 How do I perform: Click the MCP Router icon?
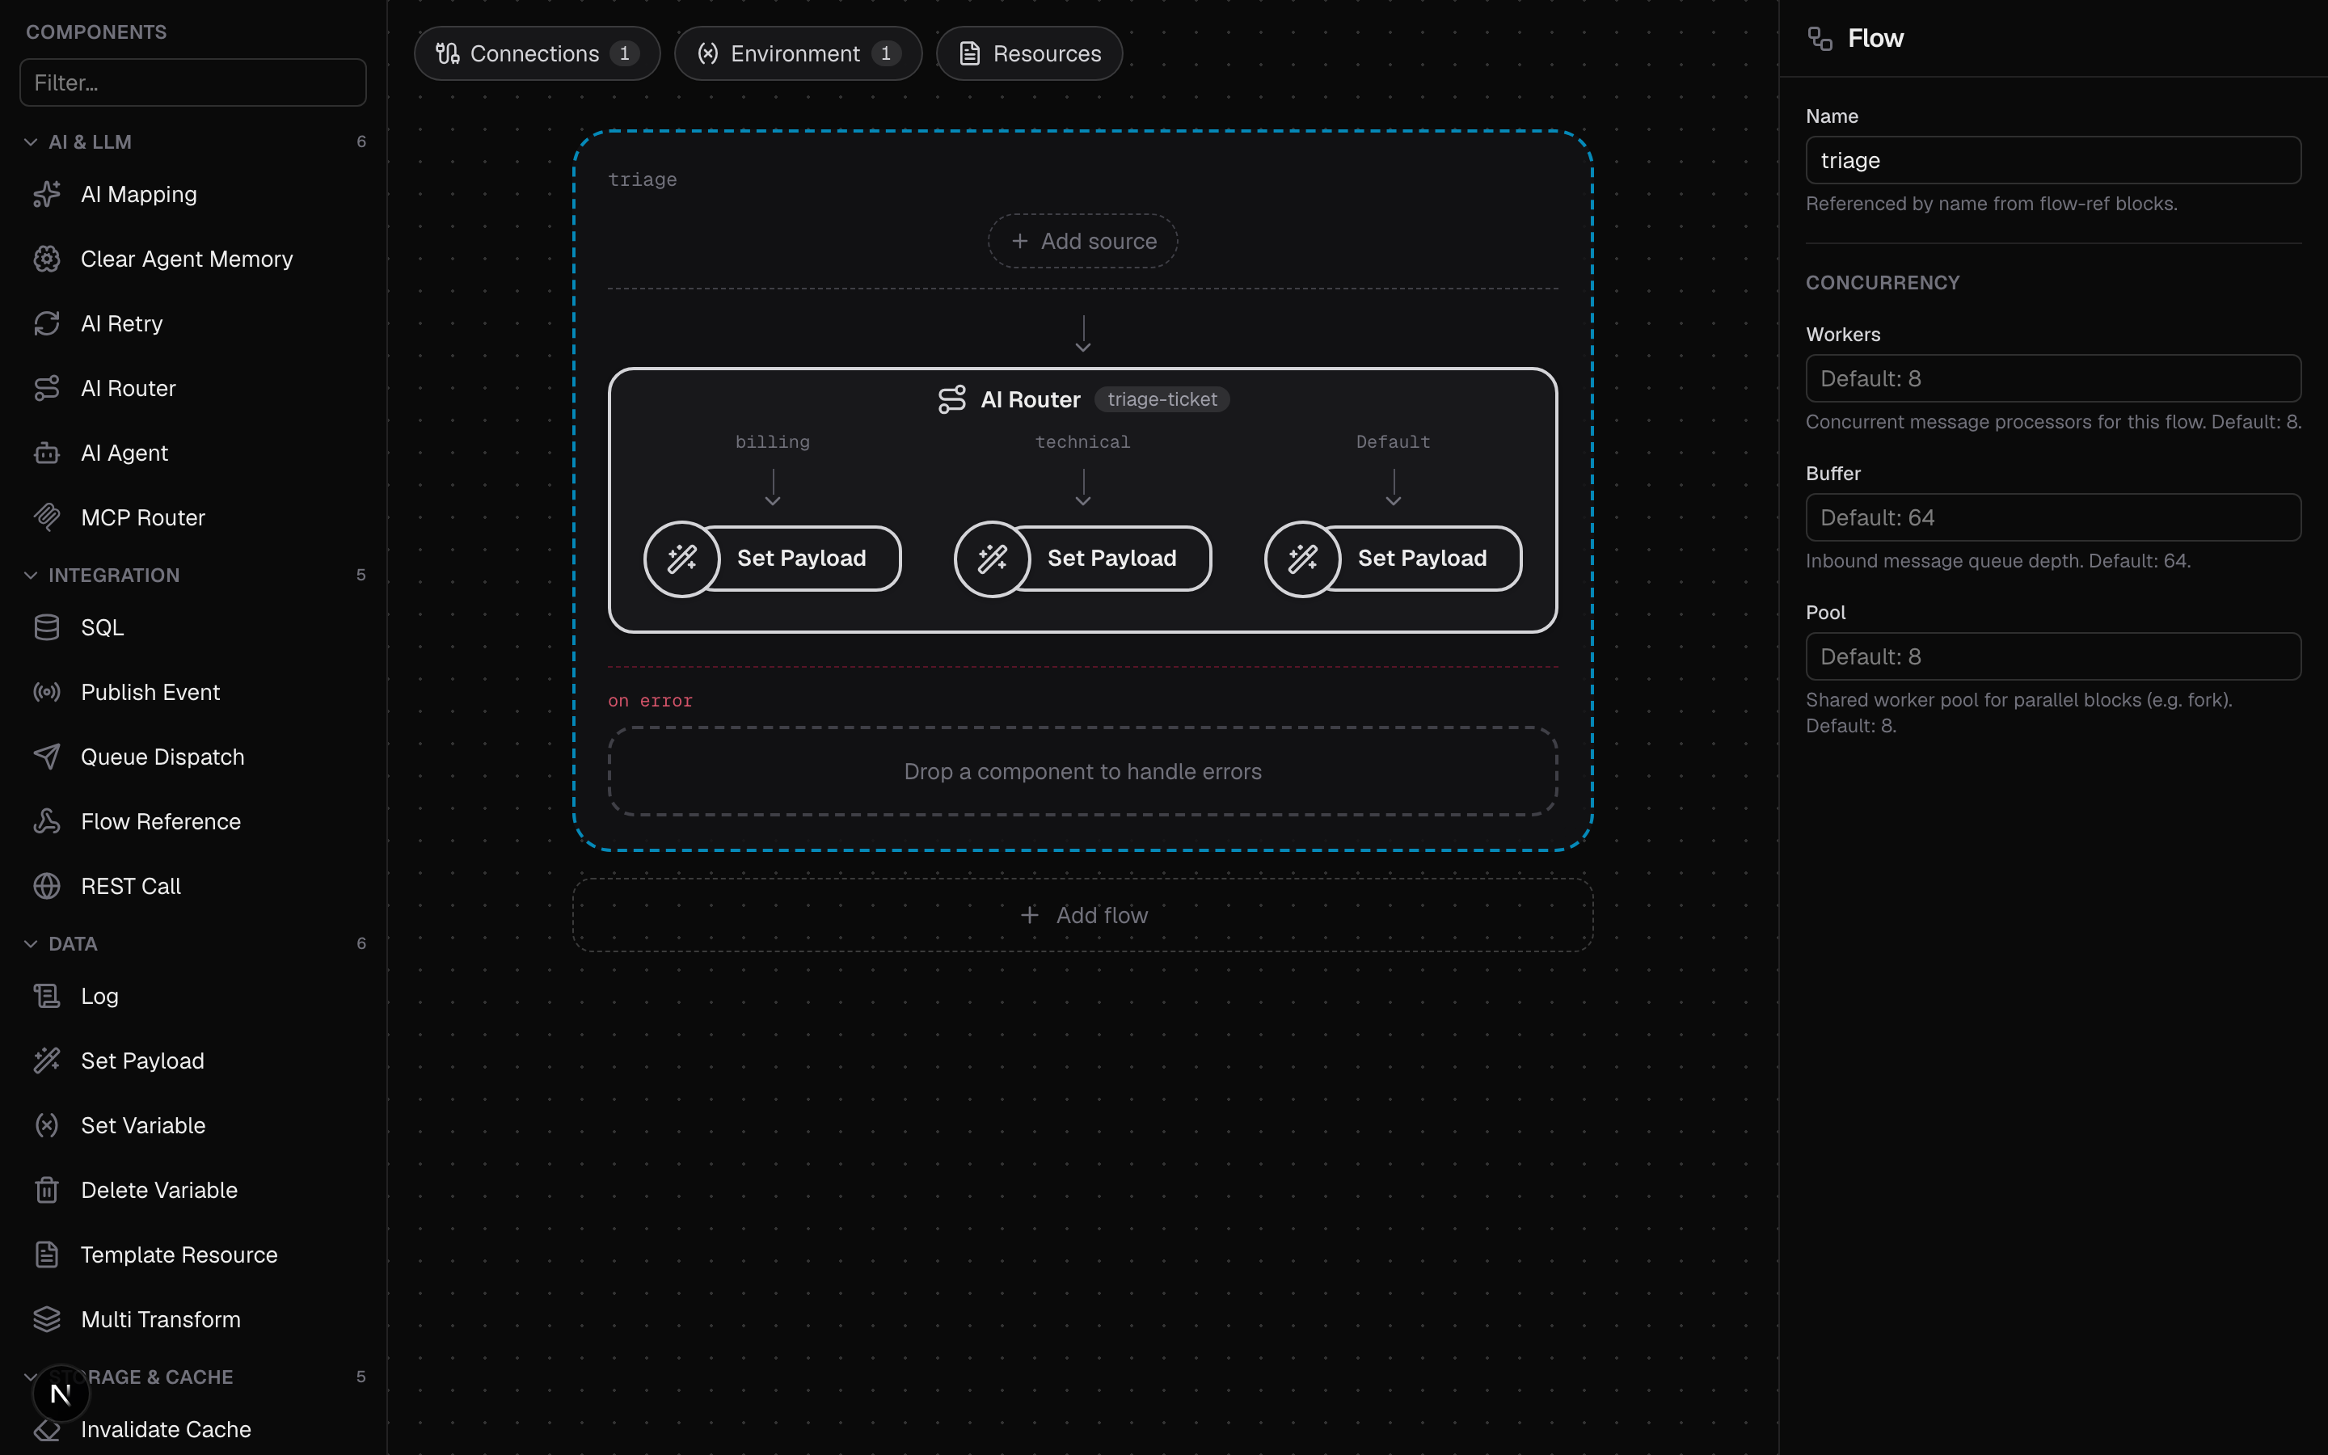pos(47,517)
